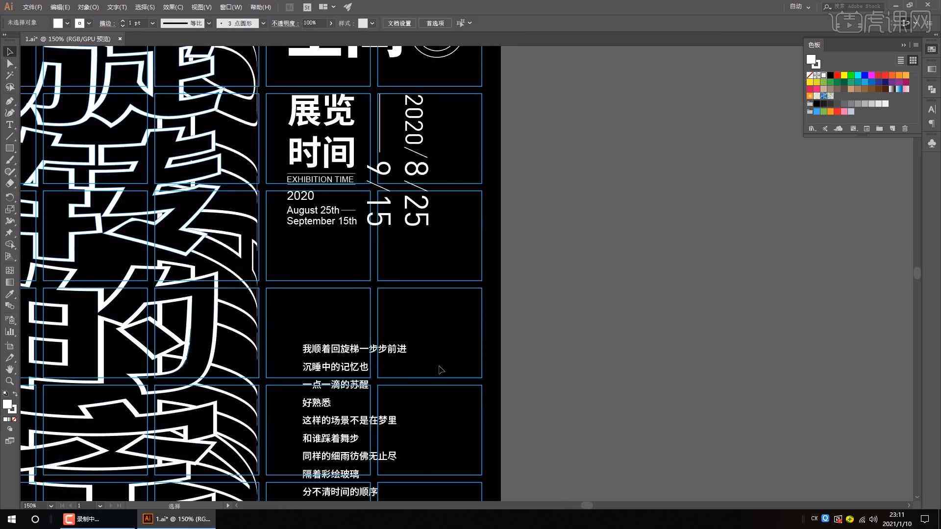Click the Stock (St) icon
This screenshot has height=529, width=941.
(x=307, y=7)
